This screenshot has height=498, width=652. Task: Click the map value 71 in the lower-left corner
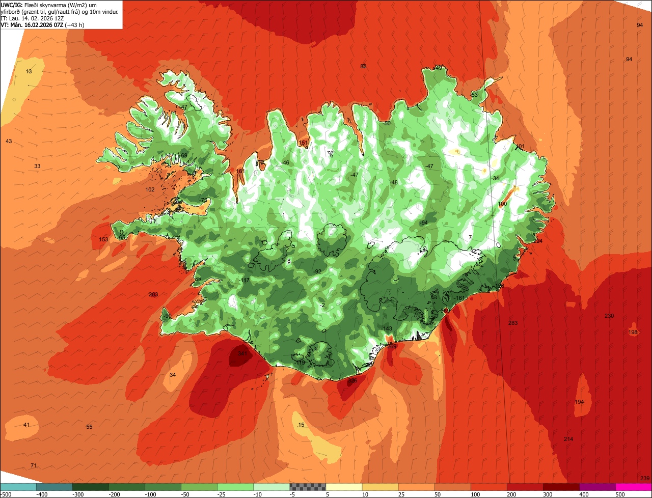tap(34, 466)
